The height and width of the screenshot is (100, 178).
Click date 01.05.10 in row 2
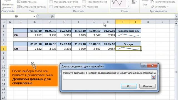pyautogui.click(x=108, y=31)
